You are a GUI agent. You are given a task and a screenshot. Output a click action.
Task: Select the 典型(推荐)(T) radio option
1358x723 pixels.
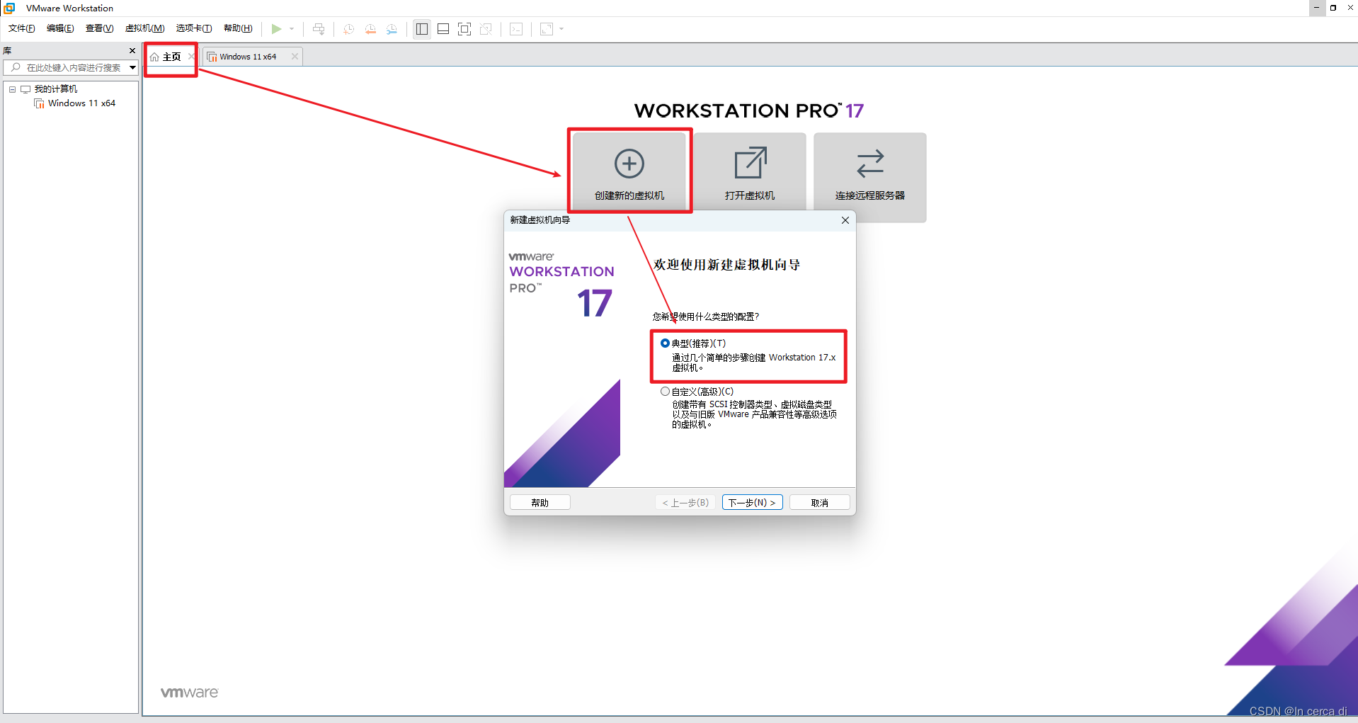tap(665, 343)
